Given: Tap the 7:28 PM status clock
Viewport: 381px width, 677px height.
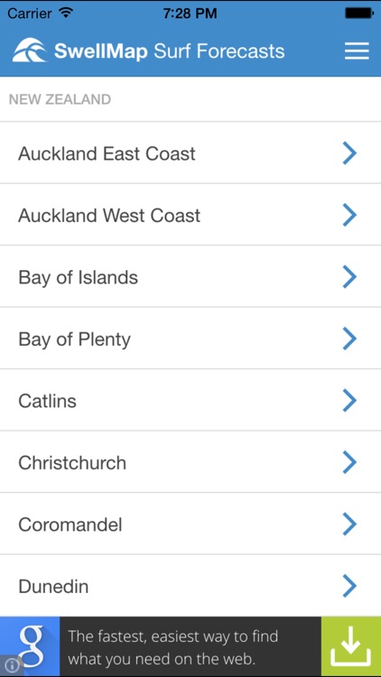Looking at the screenshot, I should [190, 14].
